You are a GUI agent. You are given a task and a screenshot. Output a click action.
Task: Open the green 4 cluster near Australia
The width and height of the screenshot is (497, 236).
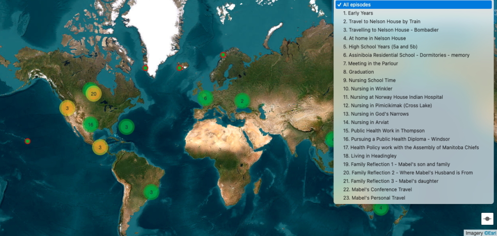point(381,208)
